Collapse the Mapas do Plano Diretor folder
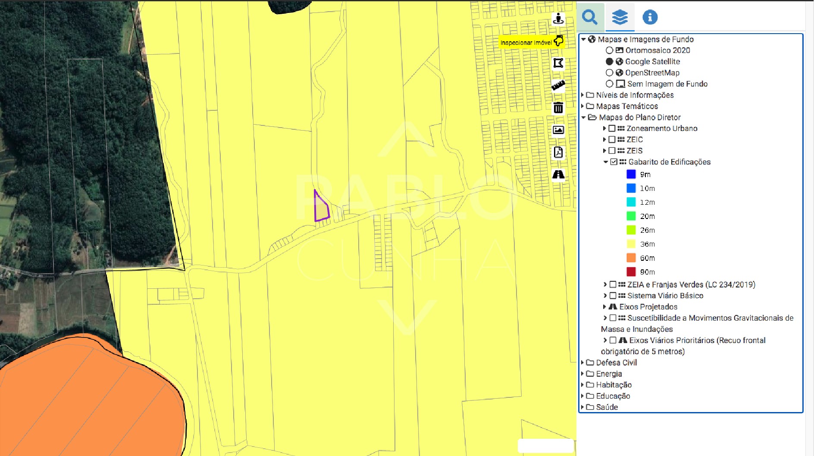Screen dimensions: 814x456 [x=583, y=118]
